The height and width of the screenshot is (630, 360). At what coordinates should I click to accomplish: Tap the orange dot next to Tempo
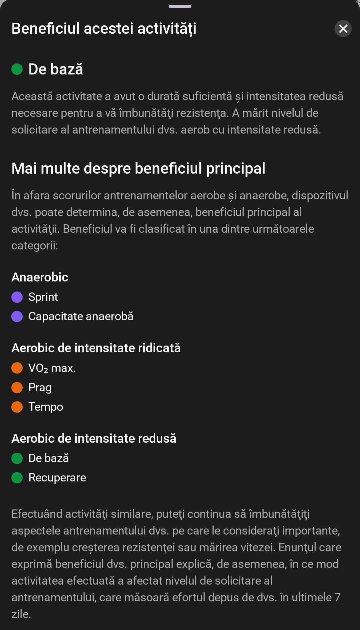pos(17,407)
